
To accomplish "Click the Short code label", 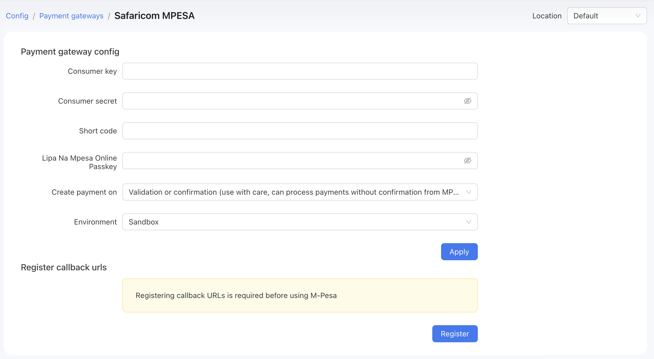I will coord(98,131).
